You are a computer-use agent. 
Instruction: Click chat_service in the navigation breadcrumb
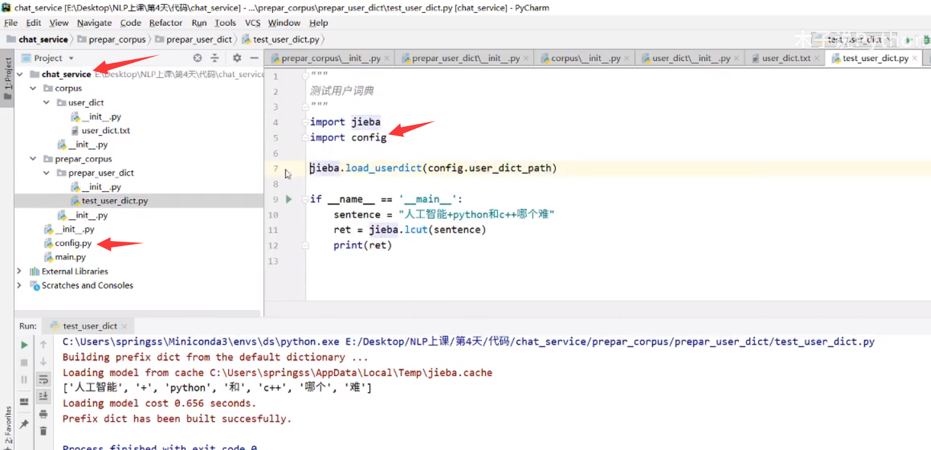[37, 39]
